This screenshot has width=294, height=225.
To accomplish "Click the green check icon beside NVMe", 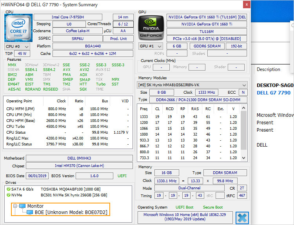I will [x=9, y=195].
